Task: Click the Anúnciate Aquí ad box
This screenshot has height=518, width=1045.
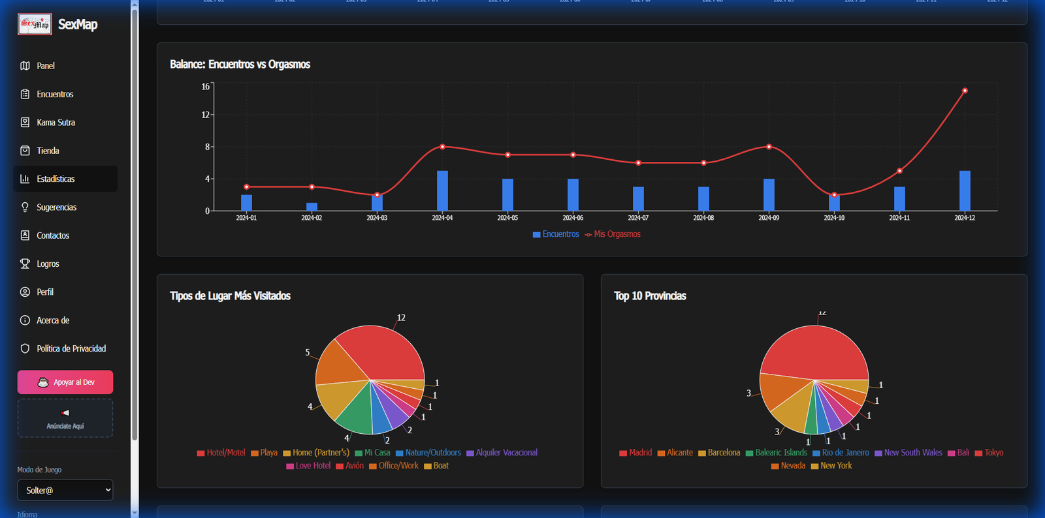Action: click(x=65, y=418)
